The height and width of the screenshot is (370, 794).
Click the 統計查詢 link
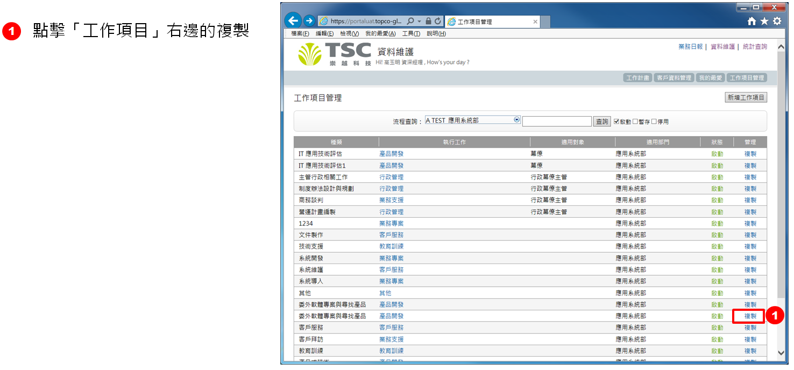coord(755,47)
